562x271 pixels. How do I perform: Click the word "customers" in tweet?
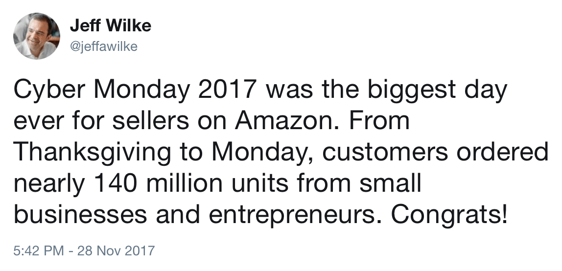(x=385, y=152)
